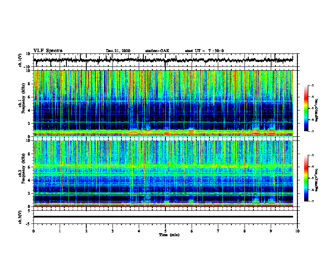Select the date text "Dec. 21, 2020"

click(118, 51)
